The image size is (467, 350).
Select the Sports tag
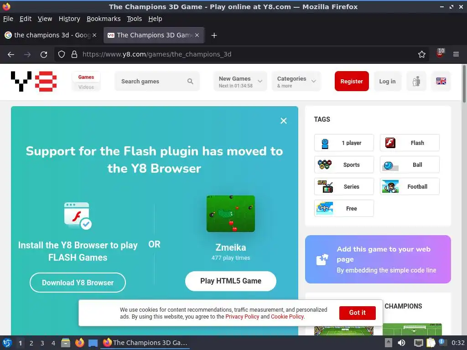[x=344, y=165]
